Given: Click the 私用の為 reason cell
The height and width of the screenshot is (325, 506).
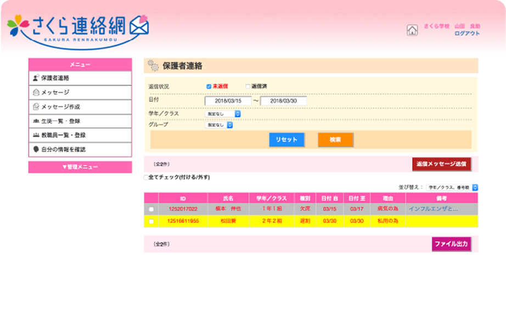Looking at the screenshot, I should coord(388,221).
